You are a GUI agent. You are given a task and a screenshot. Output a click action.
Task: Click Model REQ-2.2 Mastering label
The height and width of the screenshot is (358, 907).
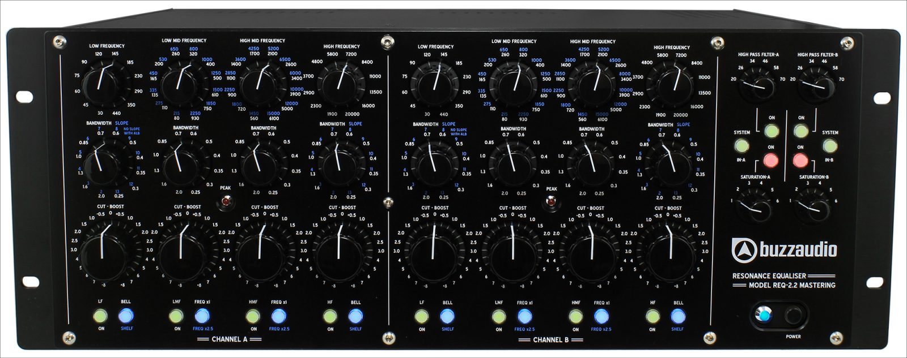[x=791, y=286]
